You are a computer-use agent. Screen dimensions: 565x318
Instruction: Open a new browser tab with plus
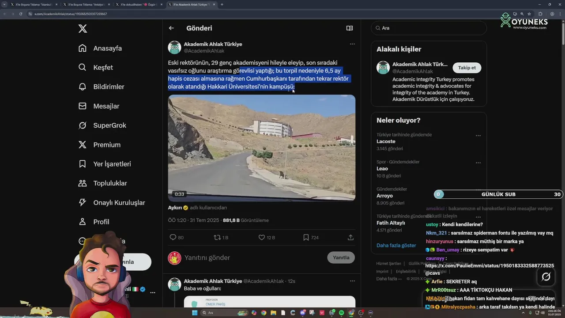[x=222, y=4]
